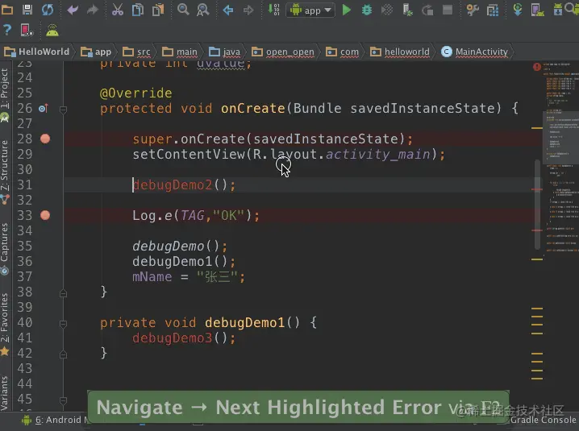Click override gutter icon on line 26

[44, 109]
